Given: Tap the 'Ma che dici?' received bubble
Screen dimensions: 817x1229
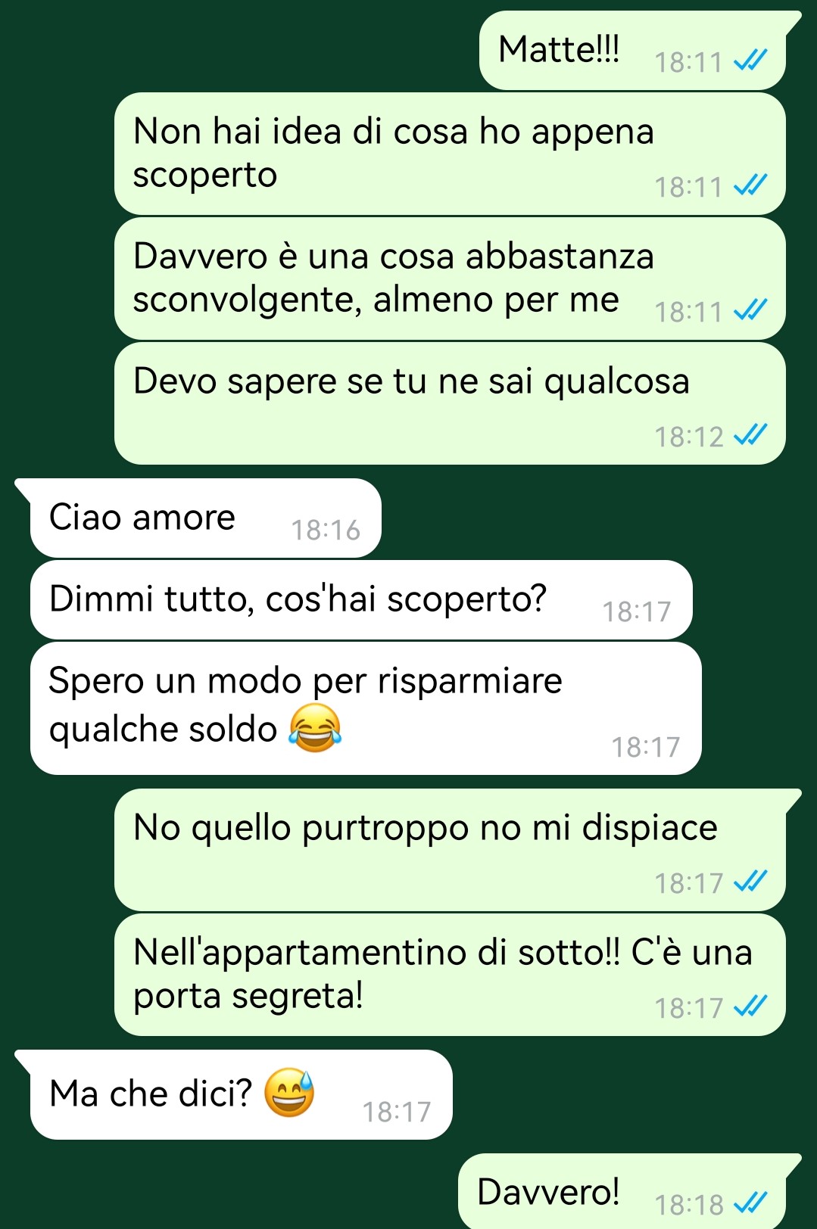Looking at the screenshot, I should (241, 1094).
